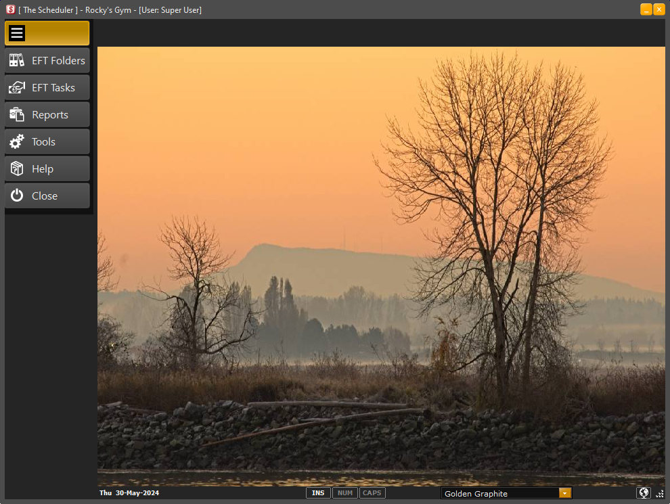Select Close to exit the Scheduler
Image resolution: width=670 pixels, height=504 pixels.
47,196
